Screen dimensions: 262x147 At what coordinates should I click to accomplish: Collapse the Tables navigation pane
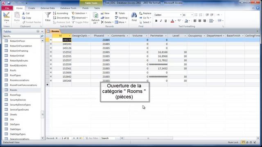coord(42,31)
